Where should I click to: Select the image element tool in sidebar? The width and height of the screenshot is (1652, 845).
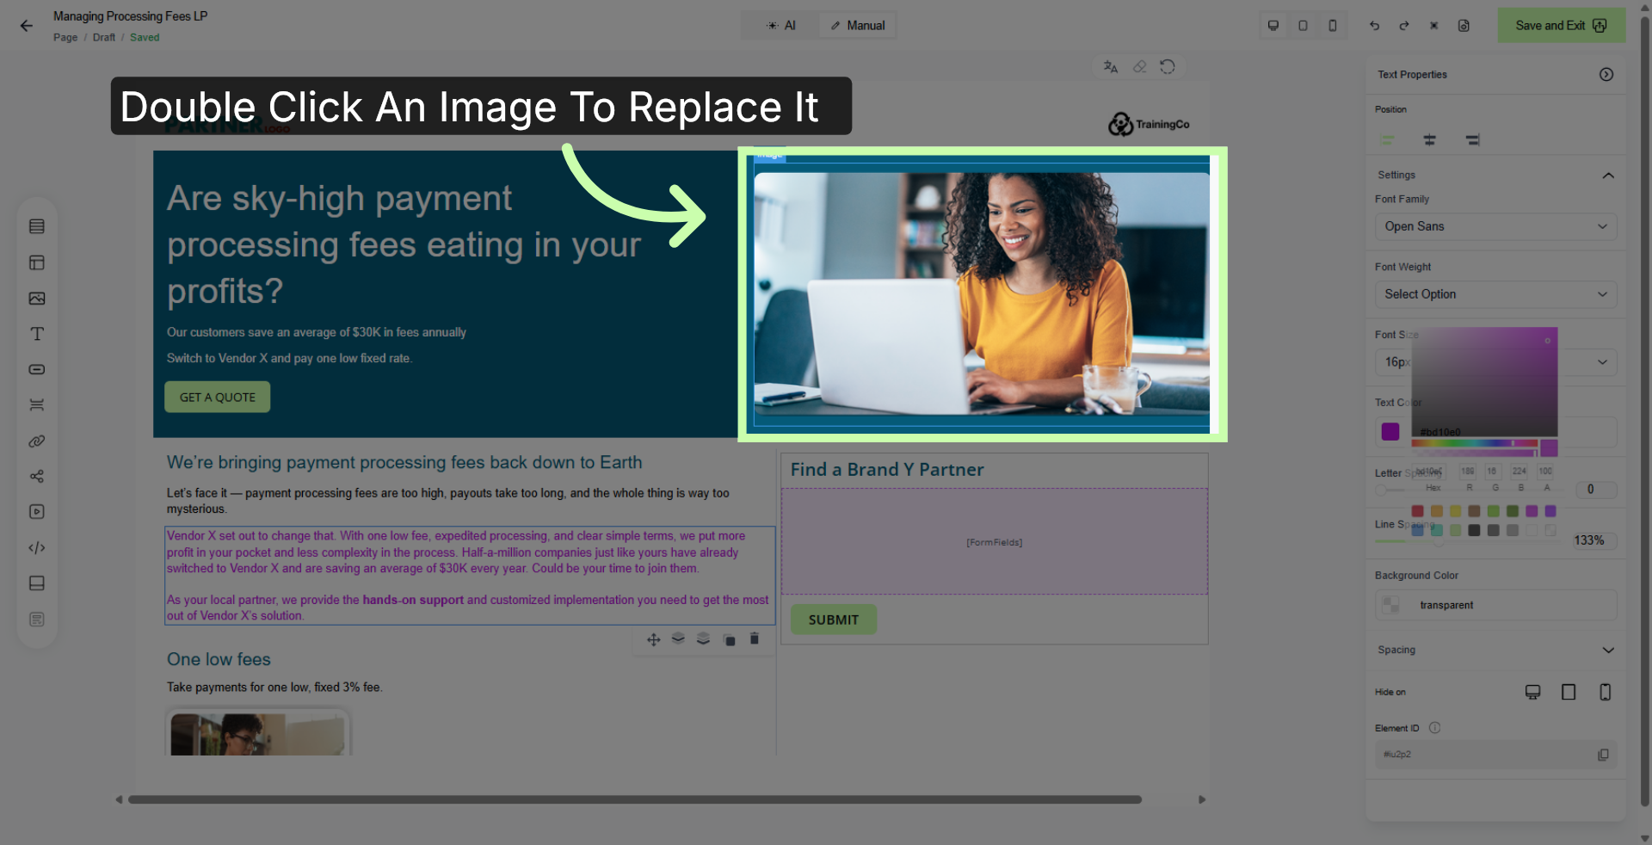click(x=37, y=299)
